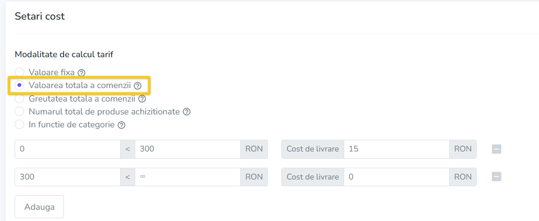The image size is (539, 221).
Task: Focus the lower limit field containing 0
Action: pyautogui.click(x=68, y=149)
